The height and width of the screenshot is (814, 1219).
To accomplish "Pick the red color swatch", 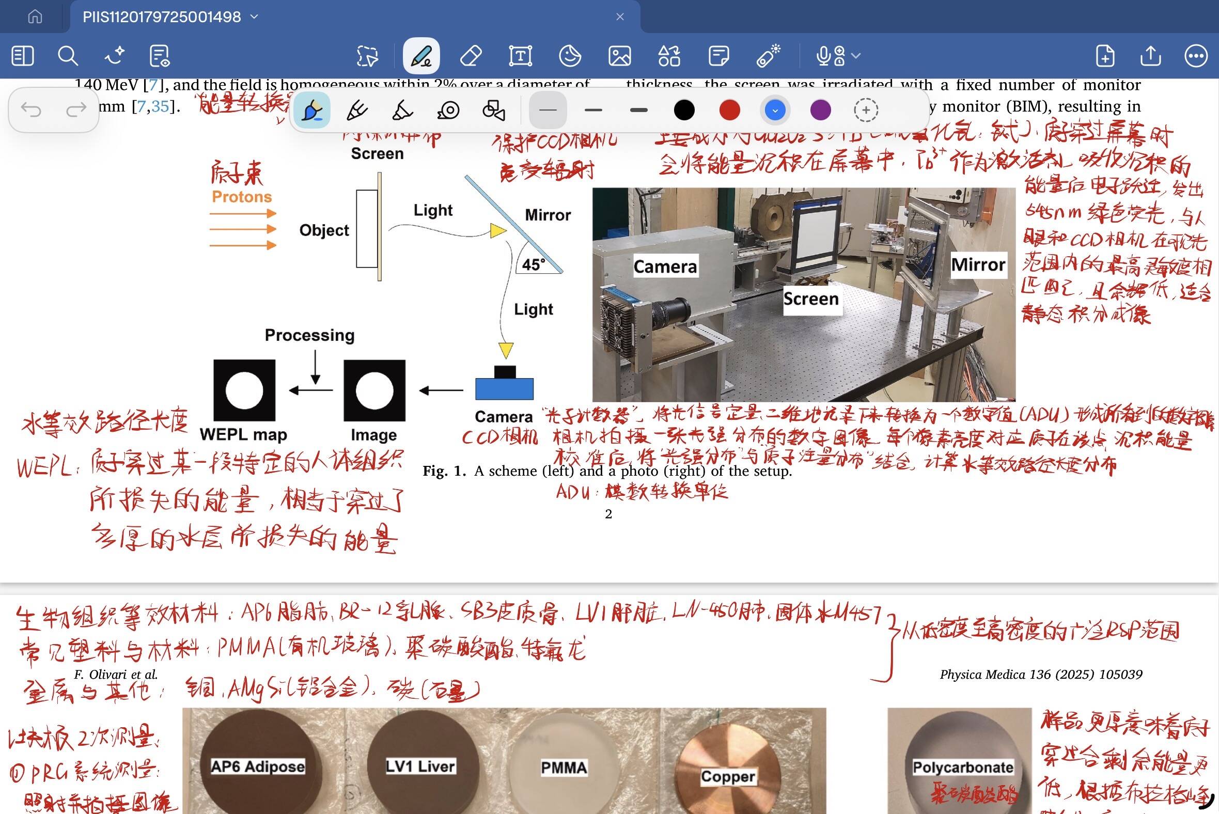I will (x=729, y=110).
